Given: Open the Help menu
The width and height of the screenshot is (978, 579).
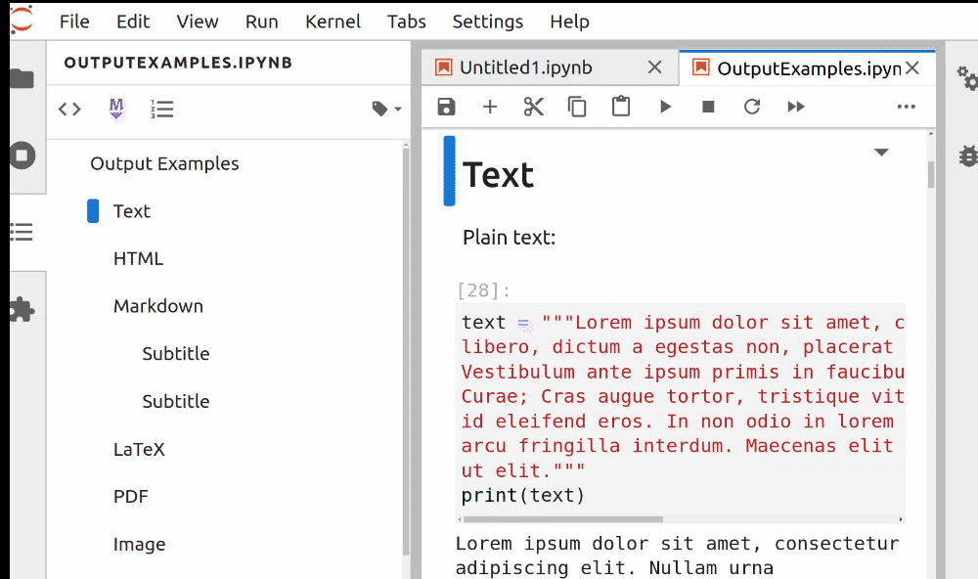Looking at the screenshot, I should (x=569, y=22).
